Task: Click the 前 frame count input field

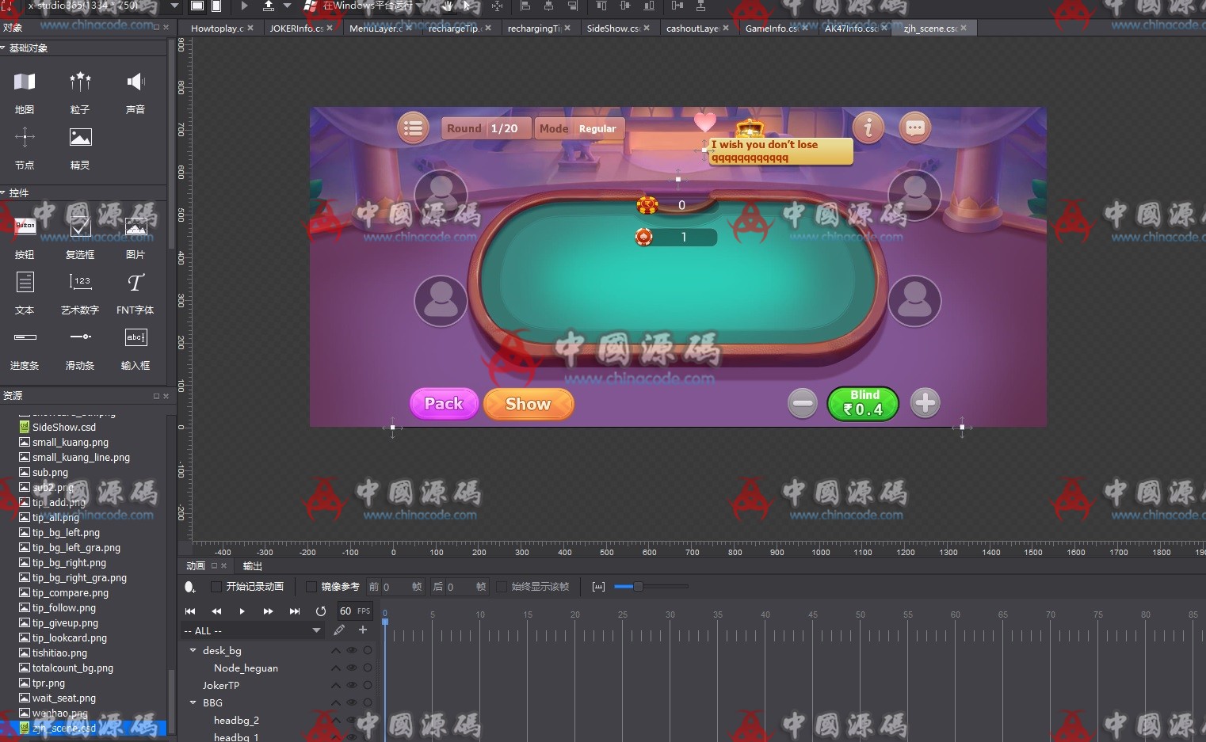Action: [x=395, y=587]
